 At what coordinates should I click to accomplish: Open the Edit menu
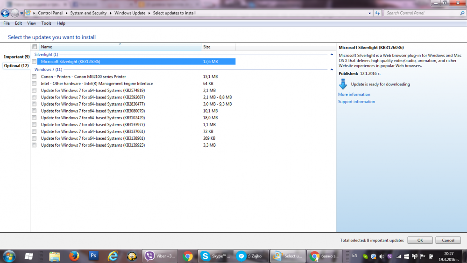click(x=19, y=23)
